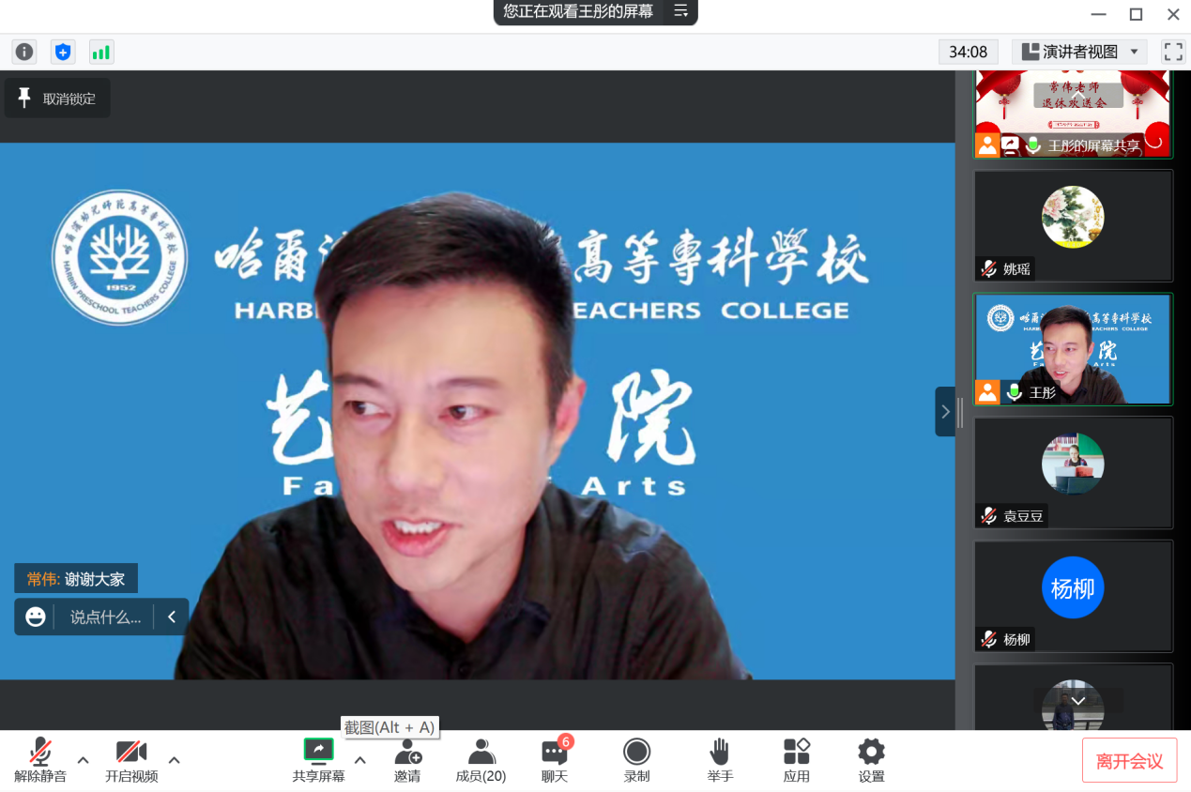Toggle 解除静音 to unmute microphone
The height and width of the screenshot is (792, 1191).
[40, 760]
